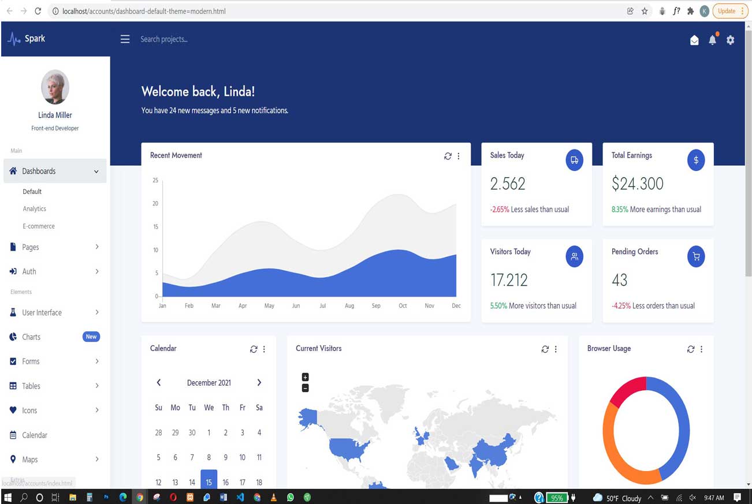Go to previous month in calendar
The height and width of the screenshot is (504, 752).
[x=159, y=383]
